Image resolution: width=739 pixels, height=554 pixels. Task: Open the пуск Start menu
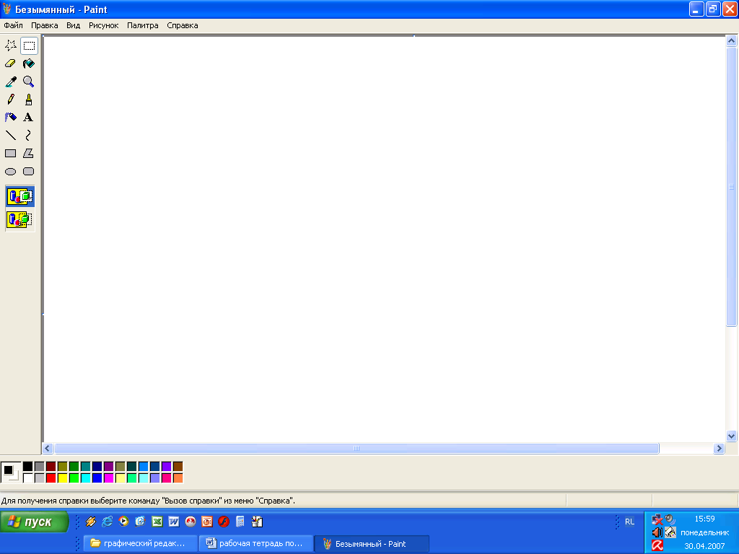pyautogui.click(x=34, y=522)
